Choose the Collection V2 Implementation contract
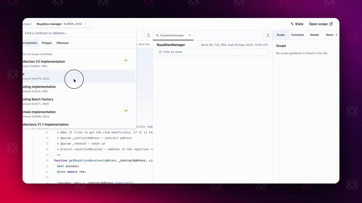This screenshot has width=362, height=203. click(x=79, y=63)
